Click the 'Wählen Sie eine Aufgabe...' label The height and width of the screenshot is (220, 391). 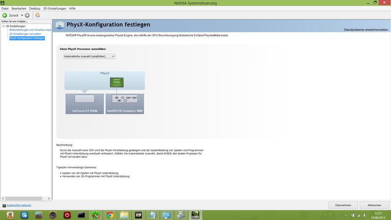15,22
